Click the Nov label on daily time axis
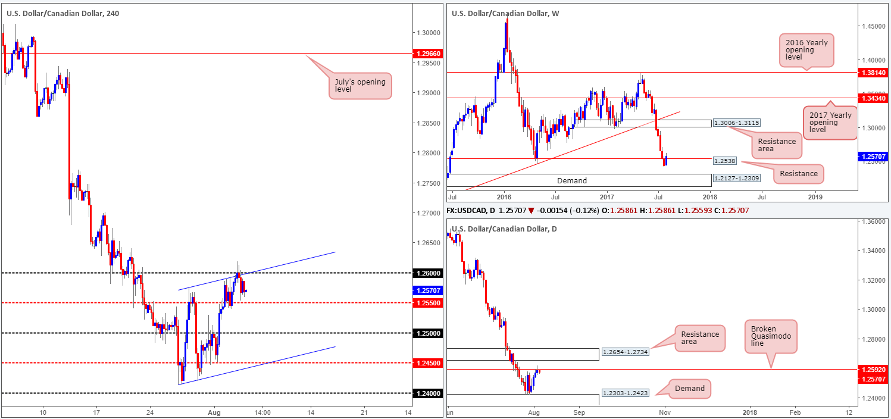This screenshot has height=419, width=891. point(665,412)
